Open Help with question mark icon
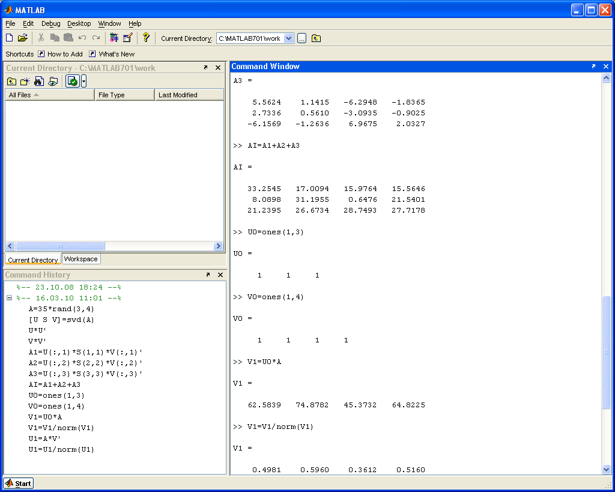Viewport: 615px width, 492px height. [x=146, y=38]
